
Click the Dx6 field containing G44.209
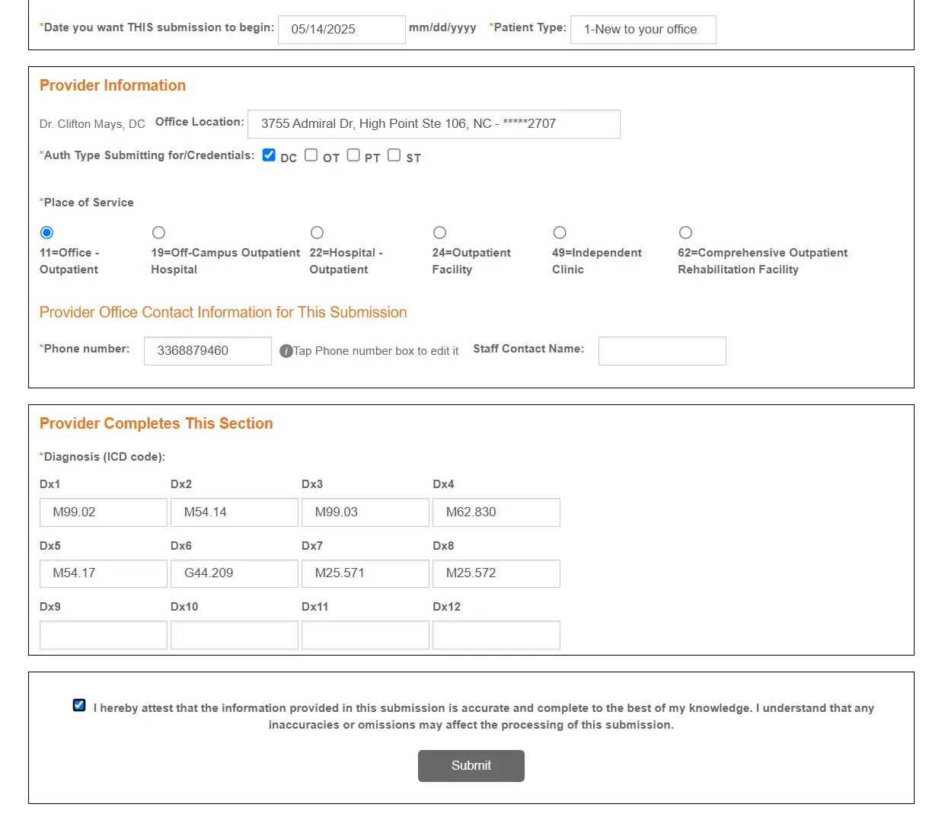(235, 573)
